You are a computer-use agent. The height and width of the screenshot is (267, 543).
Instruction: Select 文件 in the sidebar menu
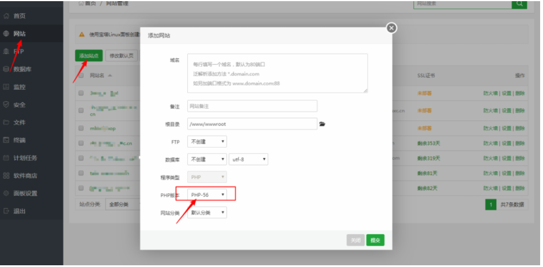(x=19, y=122)
